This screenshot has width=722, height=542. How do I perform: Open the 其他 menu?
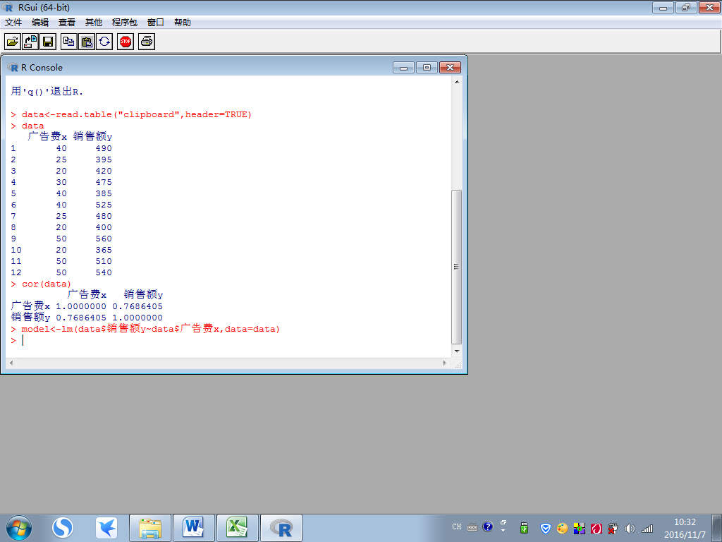click(94, 22)
